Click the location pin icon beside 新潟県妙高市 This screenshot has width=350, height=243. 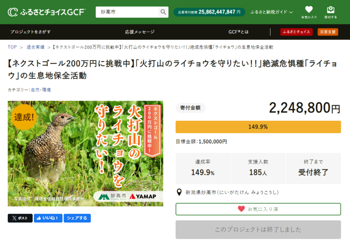coord(179,192)
